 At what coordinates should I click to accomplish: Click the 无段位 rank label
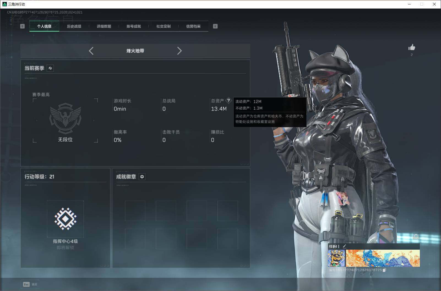pyautogui.click(x=65, y=139)
